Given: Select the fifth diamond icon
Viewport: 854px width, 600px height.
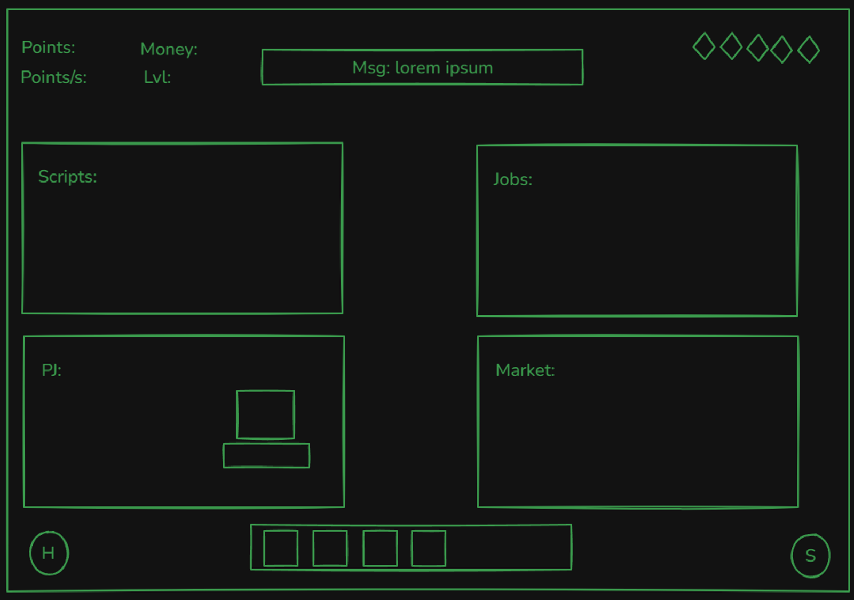Looking at the screenshot, I should pos(809,49).
